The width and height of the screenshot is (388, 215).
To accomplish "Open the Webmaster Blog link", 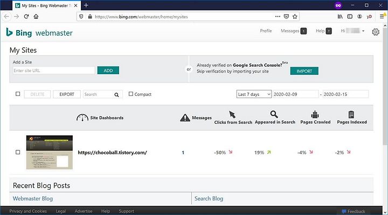I will (33, 198).
